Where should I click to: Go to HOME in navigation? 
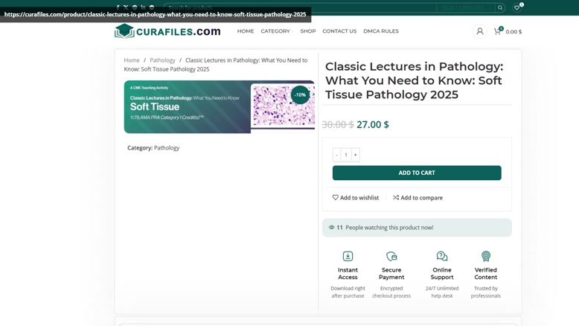[x=246, y=31]
